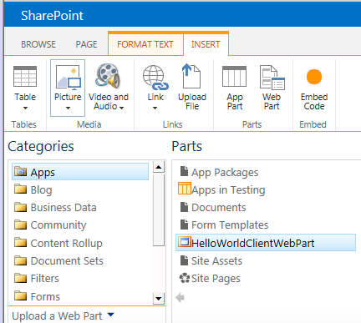Click the folder icon beside Filters
The width and height of the screenshot is (361, 323).
pos(21,278)
